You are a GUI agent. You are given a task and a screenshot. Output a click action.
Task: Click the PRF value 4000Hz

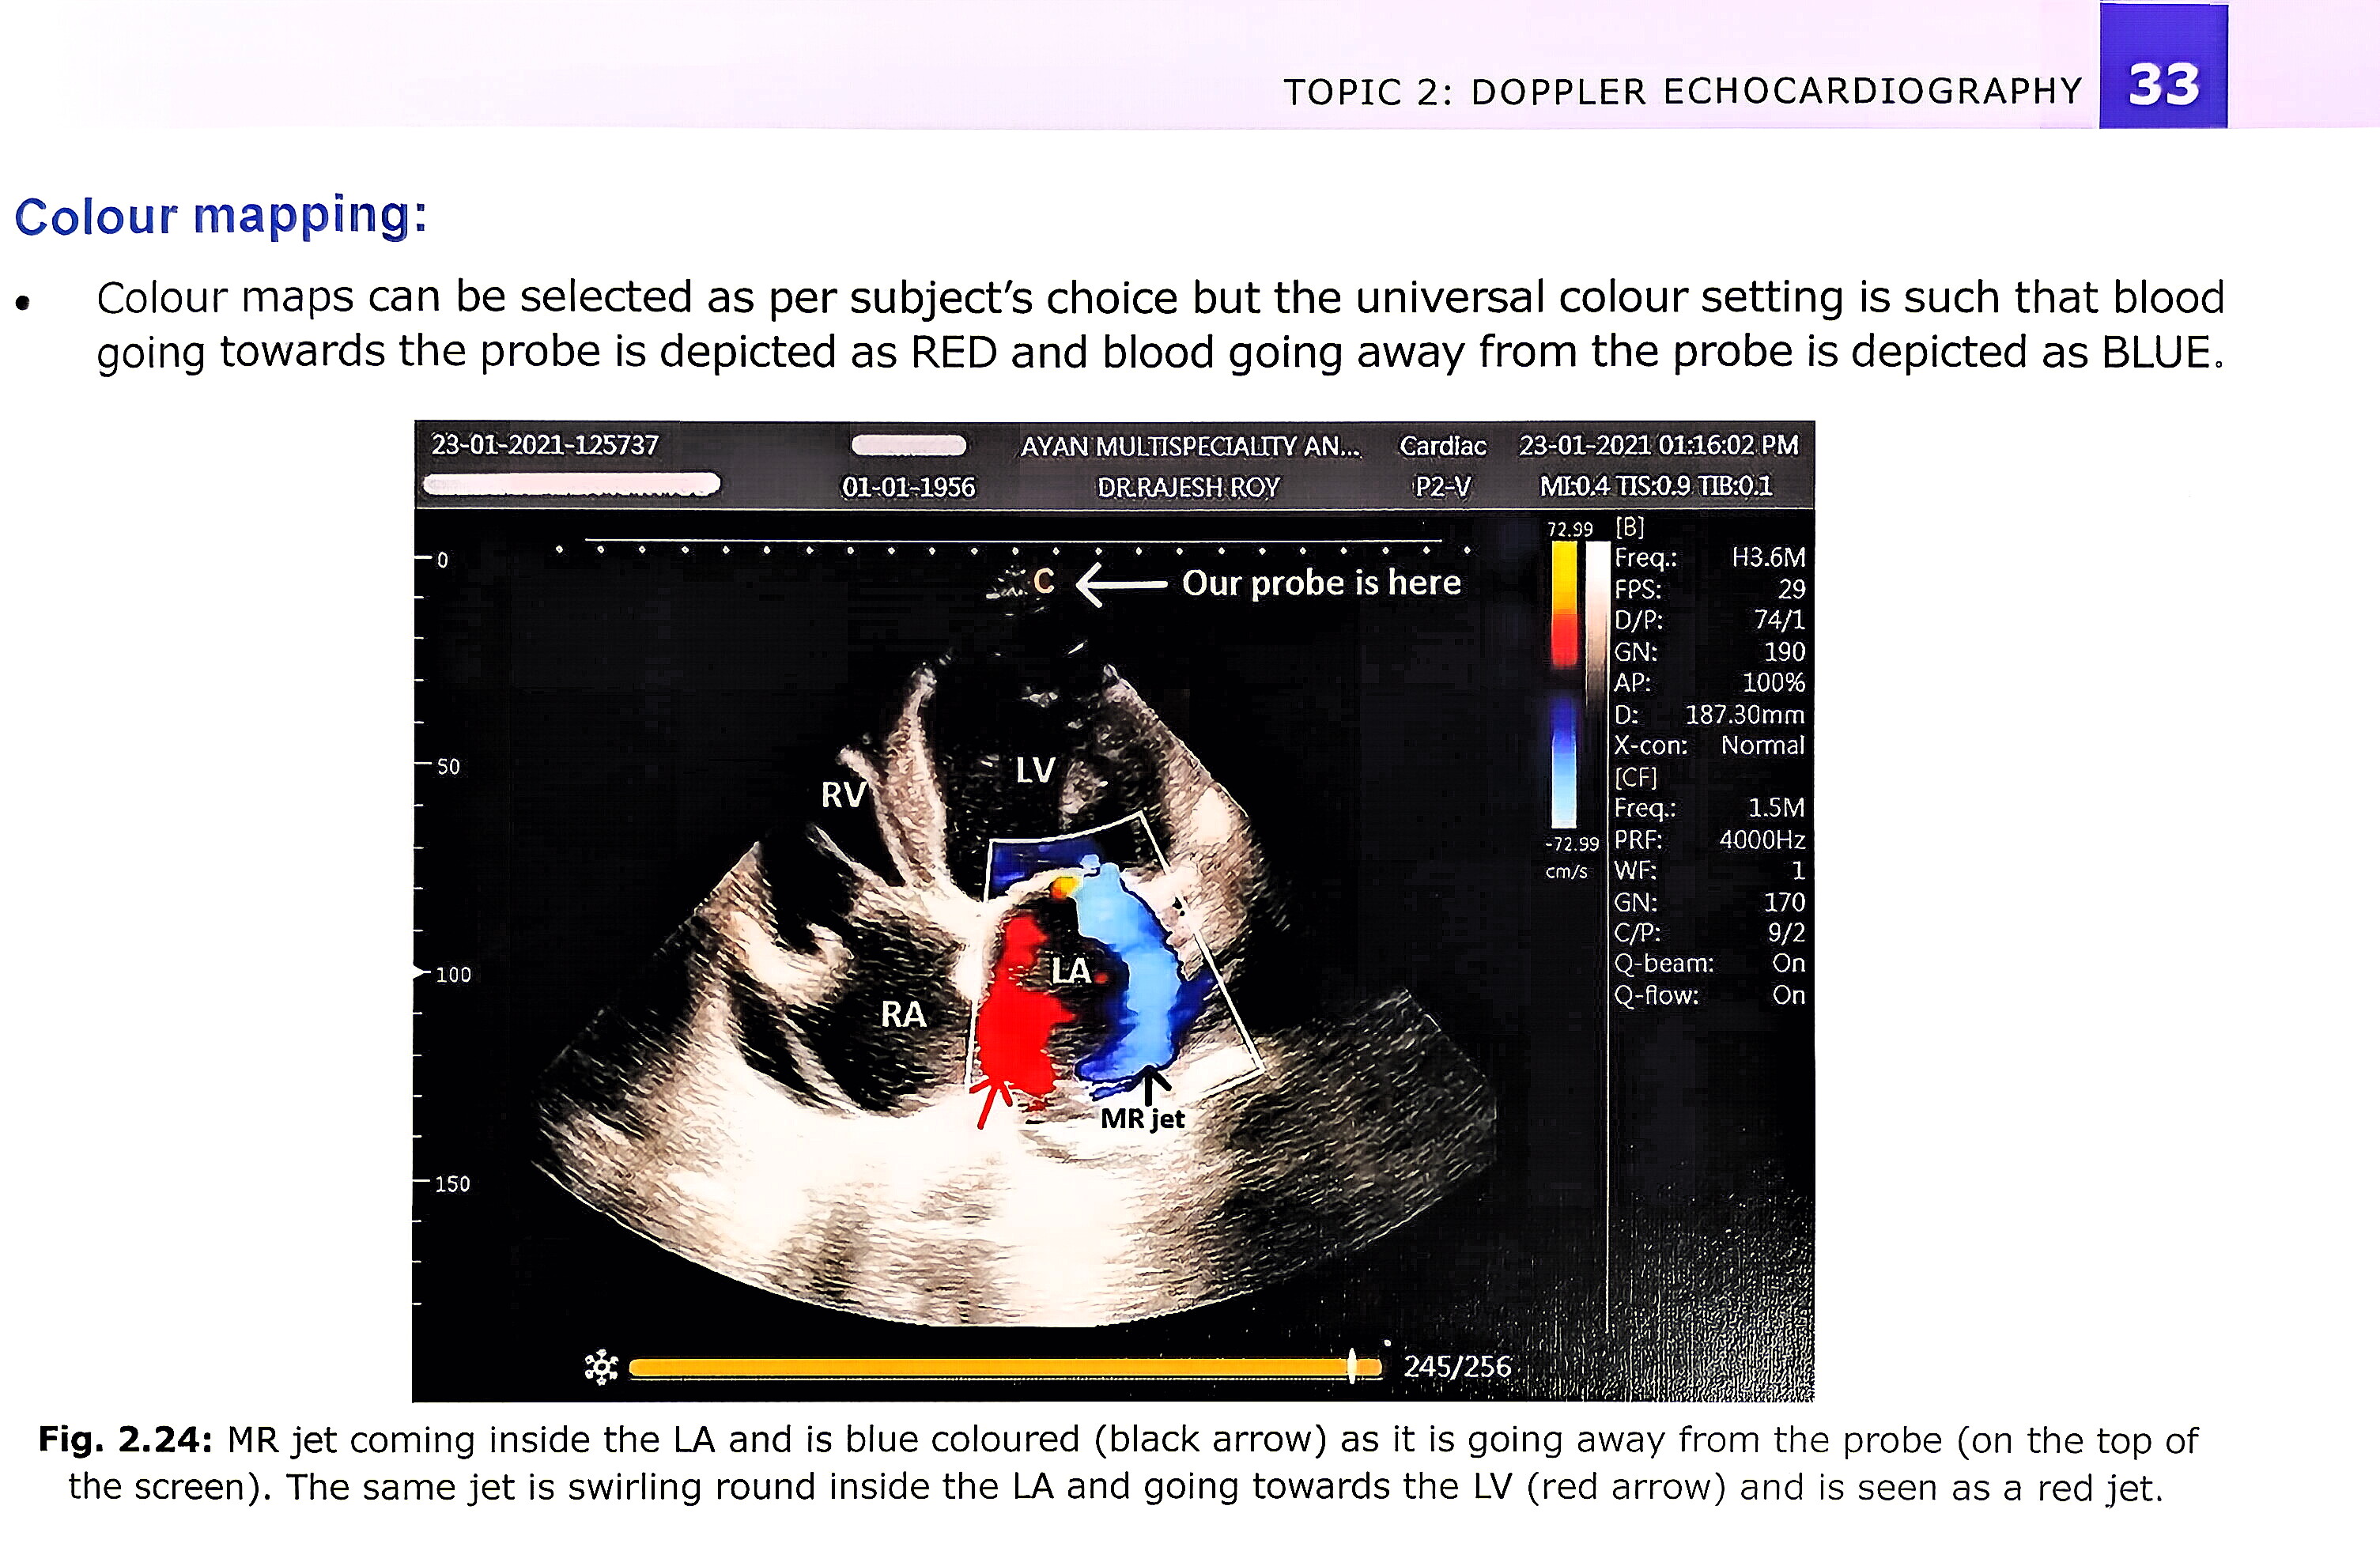pyautogui.click(x=1762, y=839)
